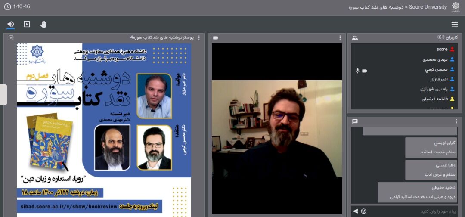Select user soore in users list
This screenshot has height=217, width=465.
tap(442, 50)
